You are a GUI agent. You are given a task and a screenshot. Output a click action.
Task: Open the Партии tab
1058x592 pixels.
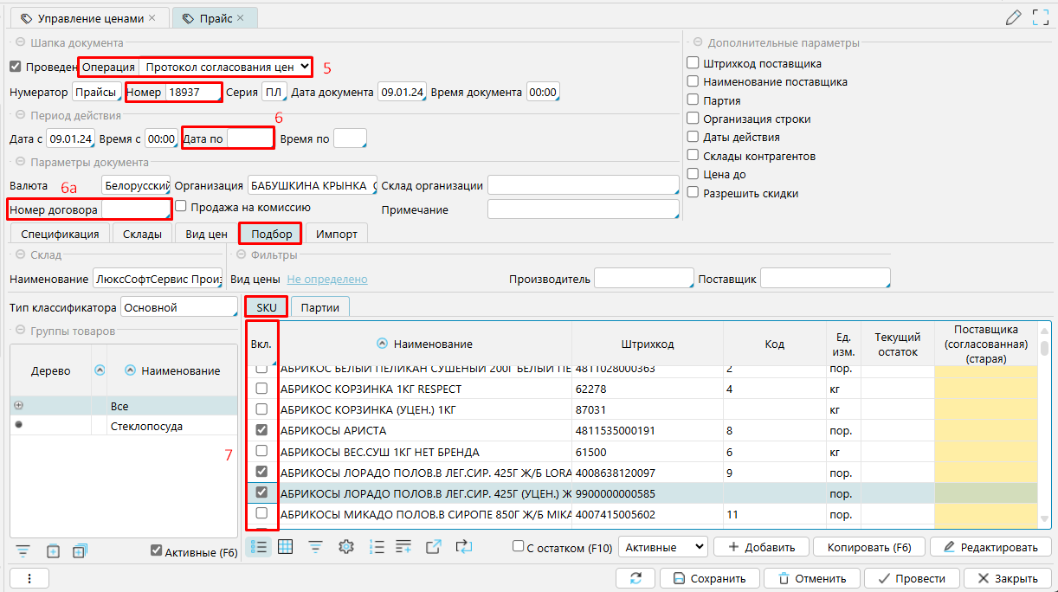(x=319, y=307)
